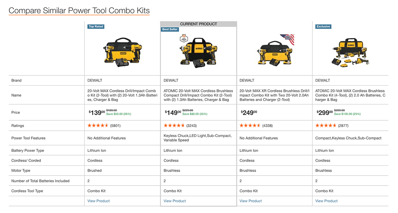View Product for the Top Rated combo kit
398x213 pixels.
click(x=98, y=201)
